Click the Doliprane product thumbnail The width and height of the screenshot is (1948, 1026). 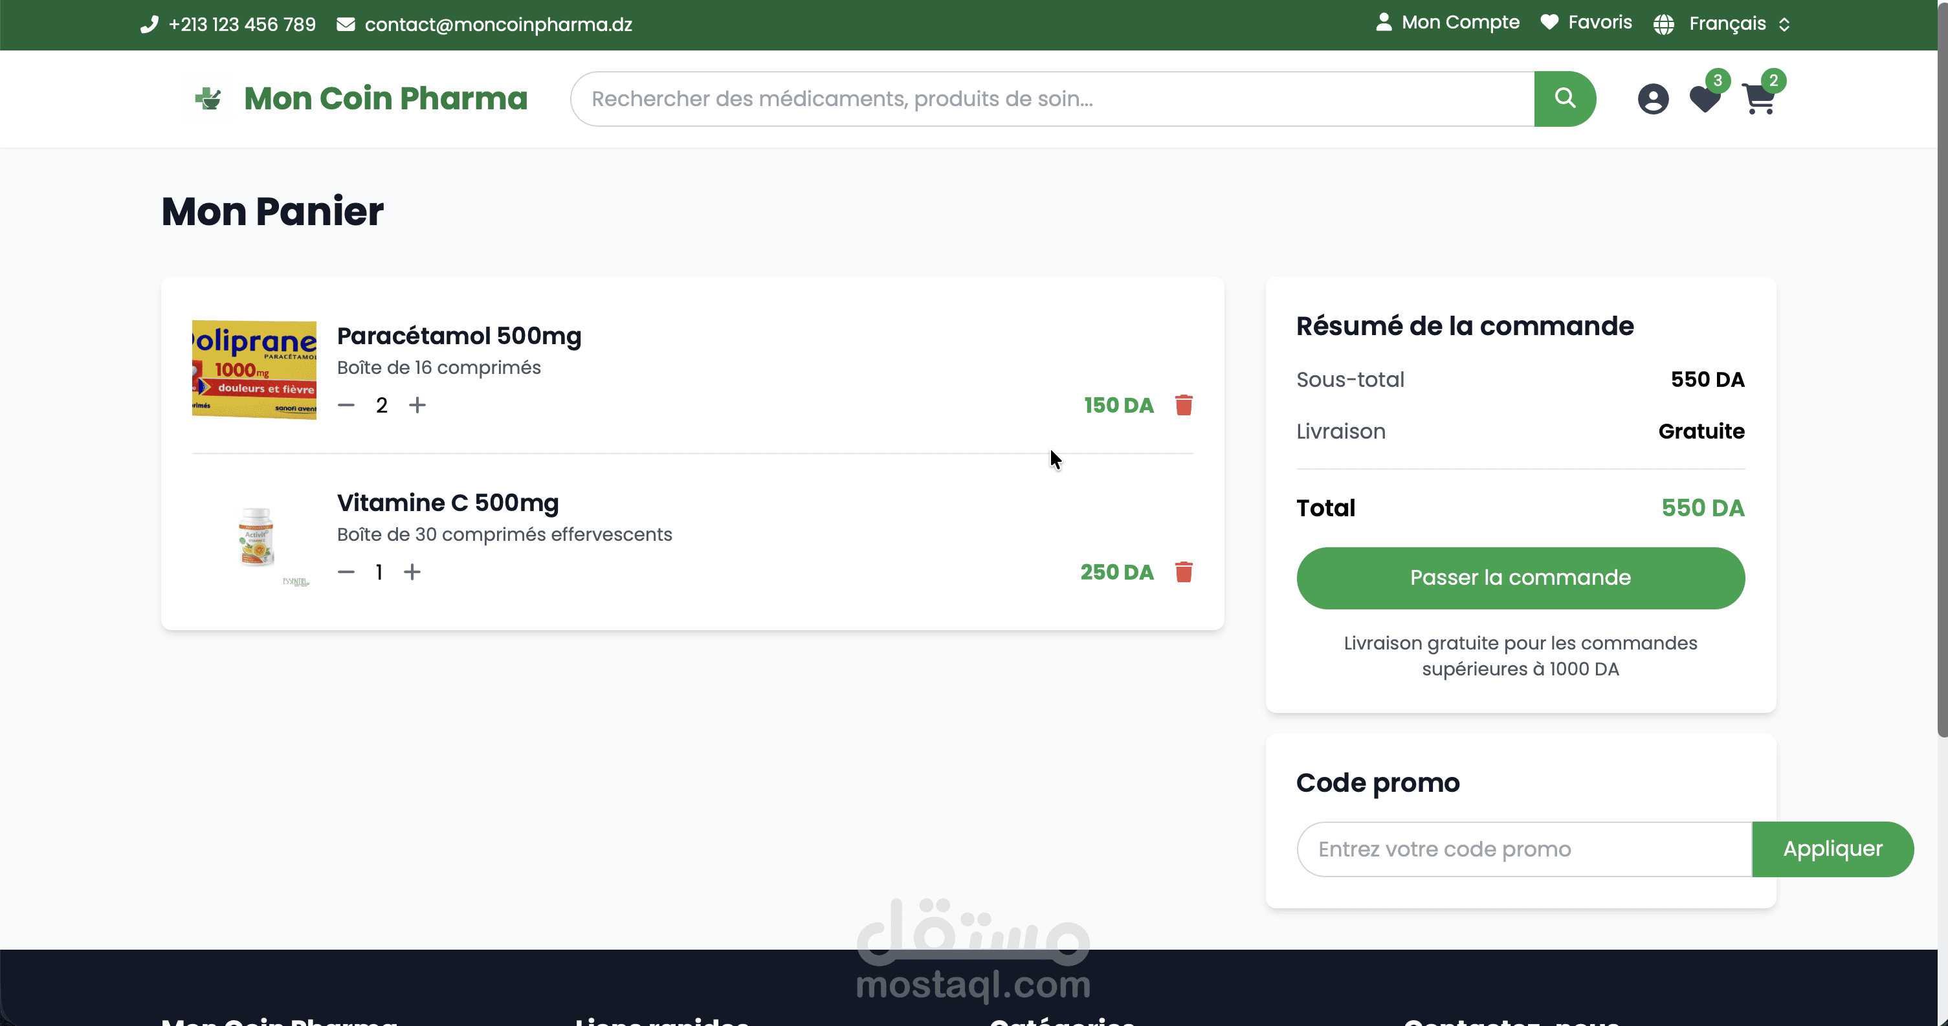pyautogui.click(x=254, y=370)
